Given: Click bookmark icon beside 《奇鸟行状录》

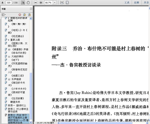Looking at the screenshot, I should point(6,53).
